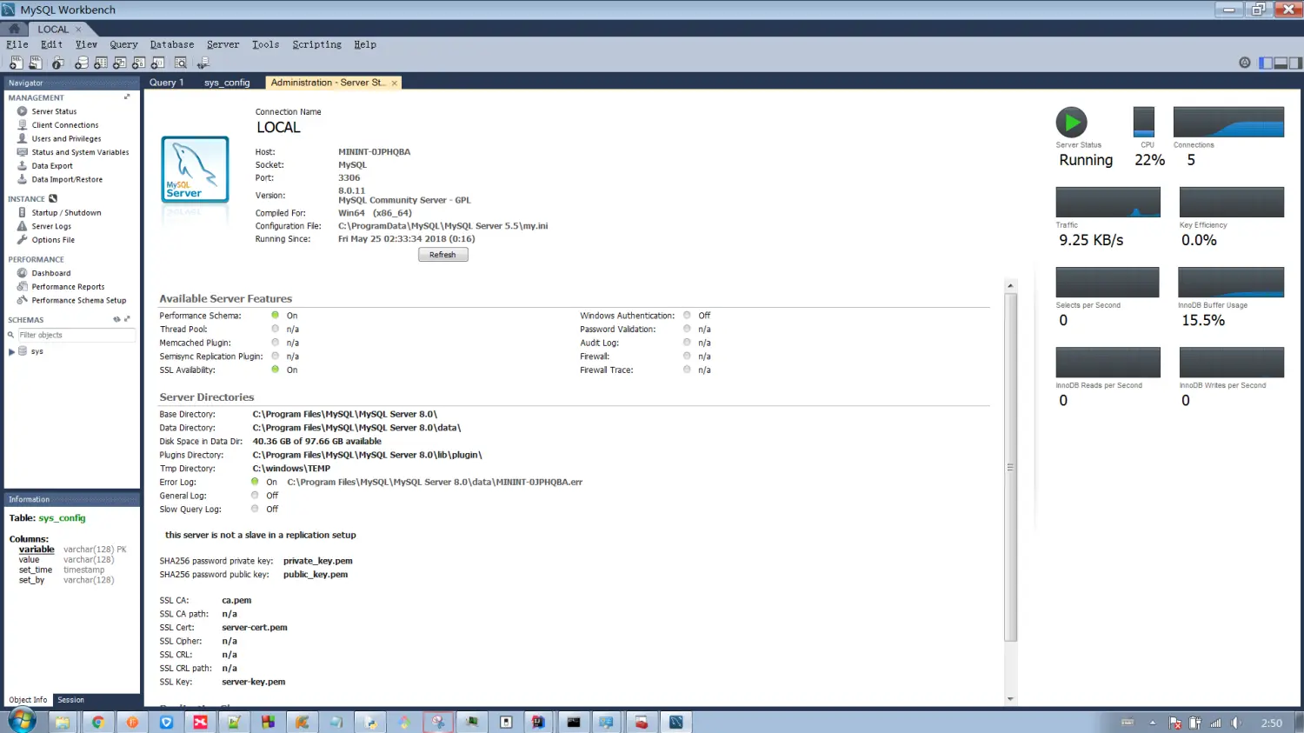Open the Edit menu

pos(51,44)
